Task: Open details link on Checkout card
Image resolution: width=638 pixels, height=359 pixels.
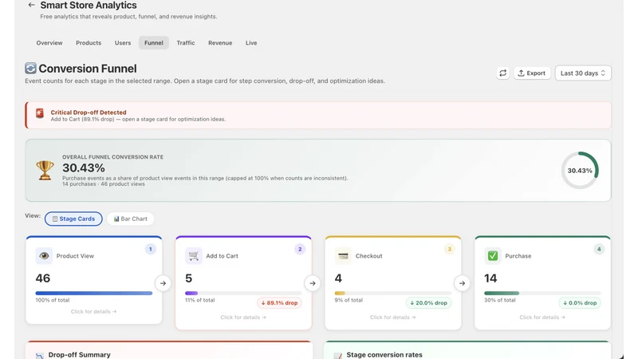Action: point(392,317)
